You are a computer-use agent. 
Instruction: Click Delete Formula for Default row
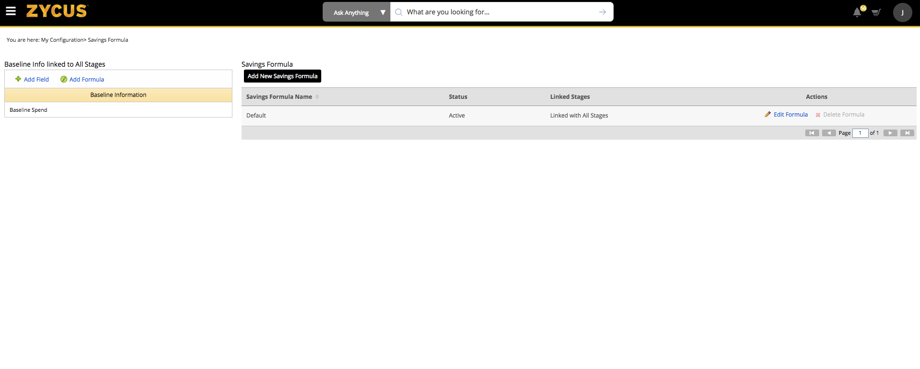point(843,115)
